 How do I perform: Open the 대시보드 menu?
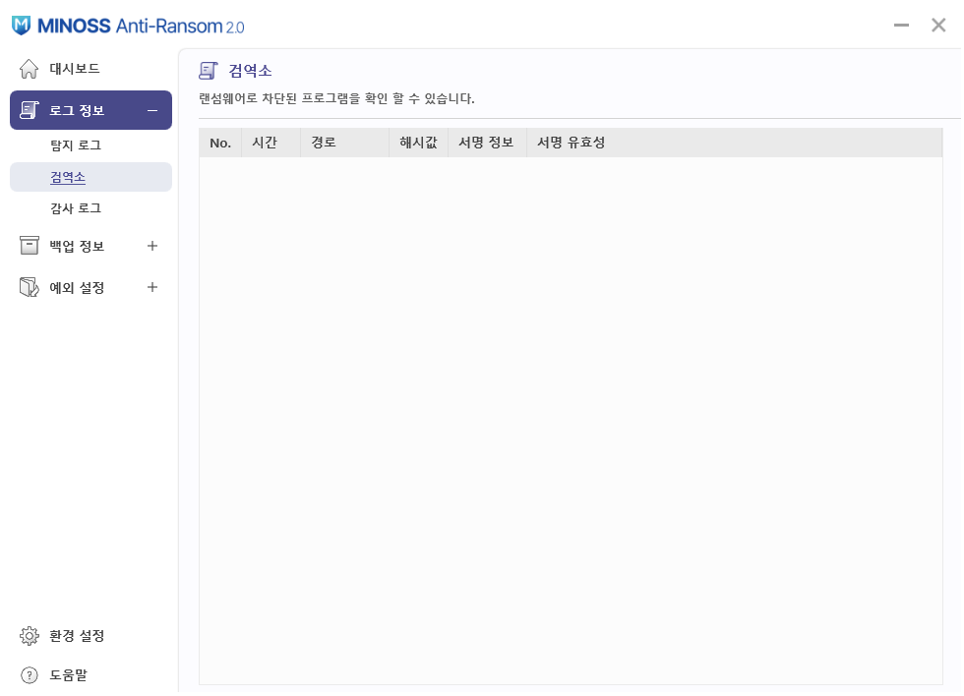75,69
